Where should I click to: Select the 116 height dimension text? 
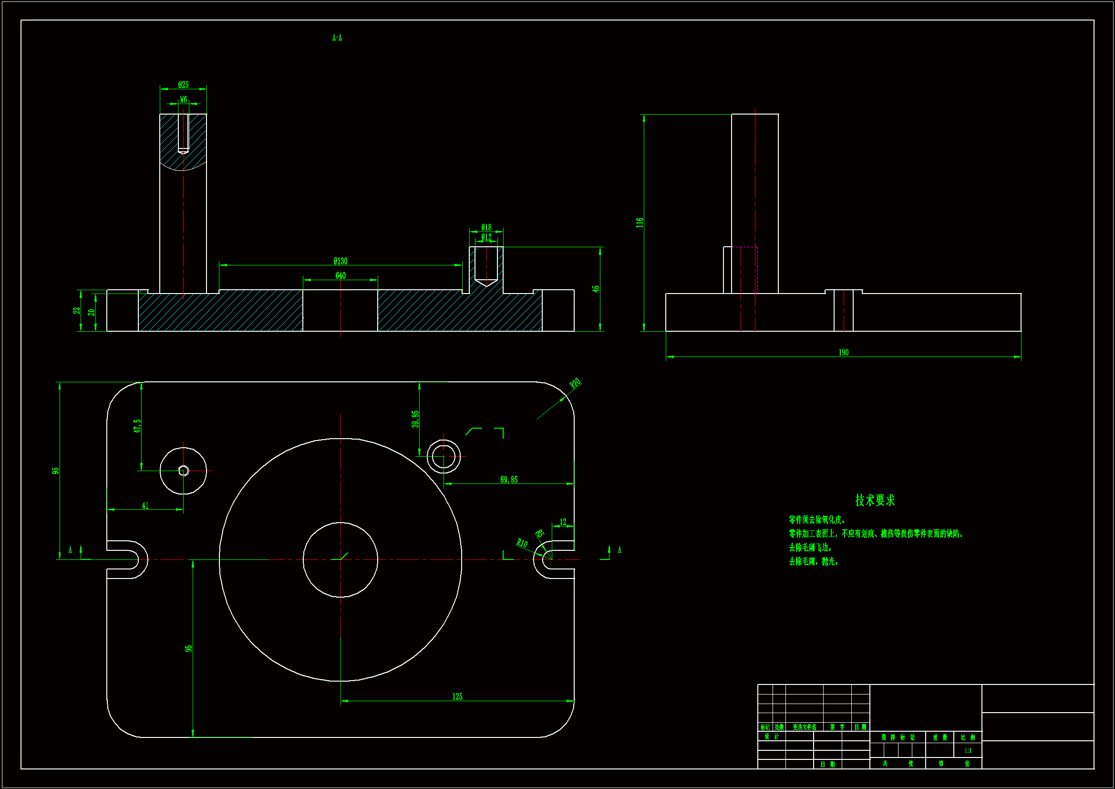(x=640, y=222)
